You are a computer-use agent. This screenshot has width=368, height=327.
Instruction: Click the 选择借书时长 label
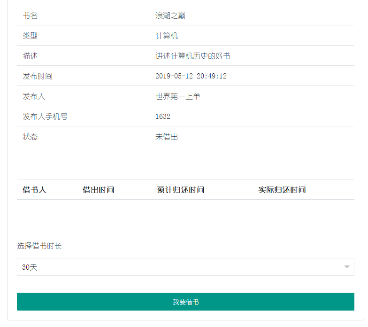tap(39, 246)
